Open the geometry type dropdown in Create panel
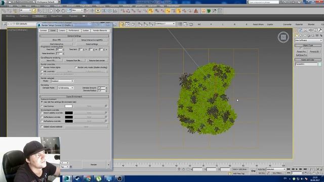324x182 pixels. [308, 40]
